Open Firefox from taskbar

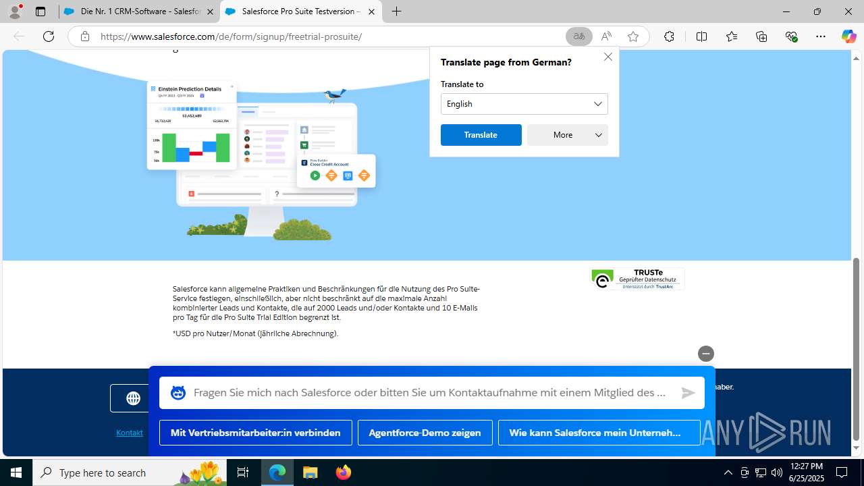[343, 473]
